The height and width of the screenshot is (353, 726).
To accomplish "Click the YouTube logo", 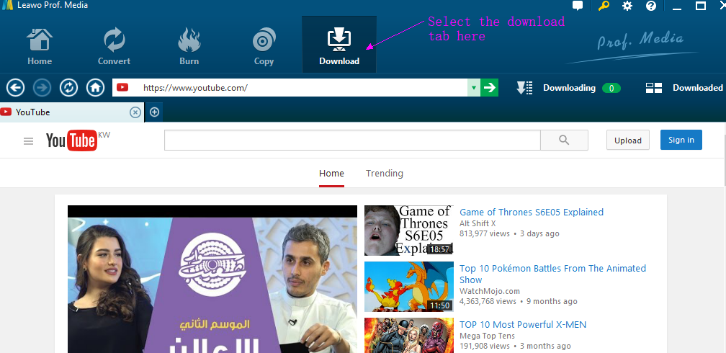I will coord(72,140).
